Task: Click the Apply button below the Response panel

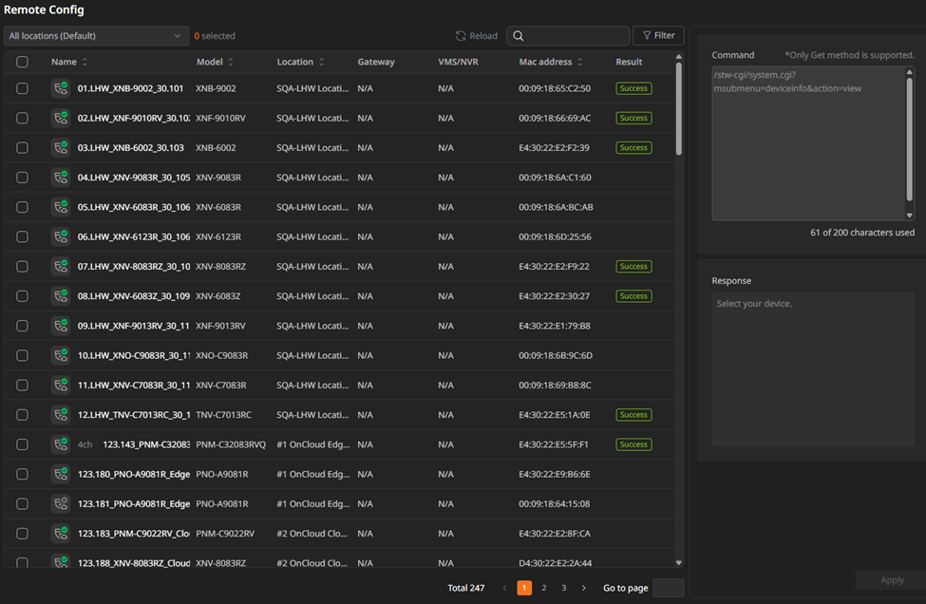Action: pyautogui.click(x=891, y=579)
